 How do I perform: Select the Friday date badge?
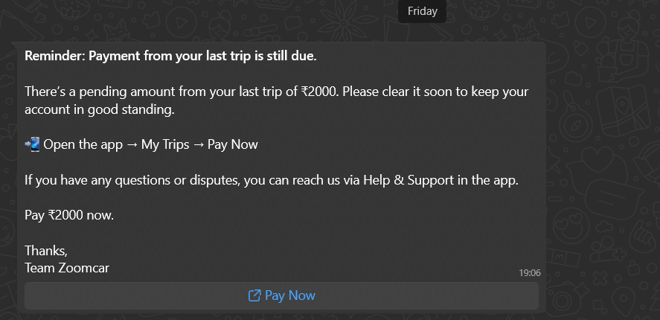(x=422, y=11)
